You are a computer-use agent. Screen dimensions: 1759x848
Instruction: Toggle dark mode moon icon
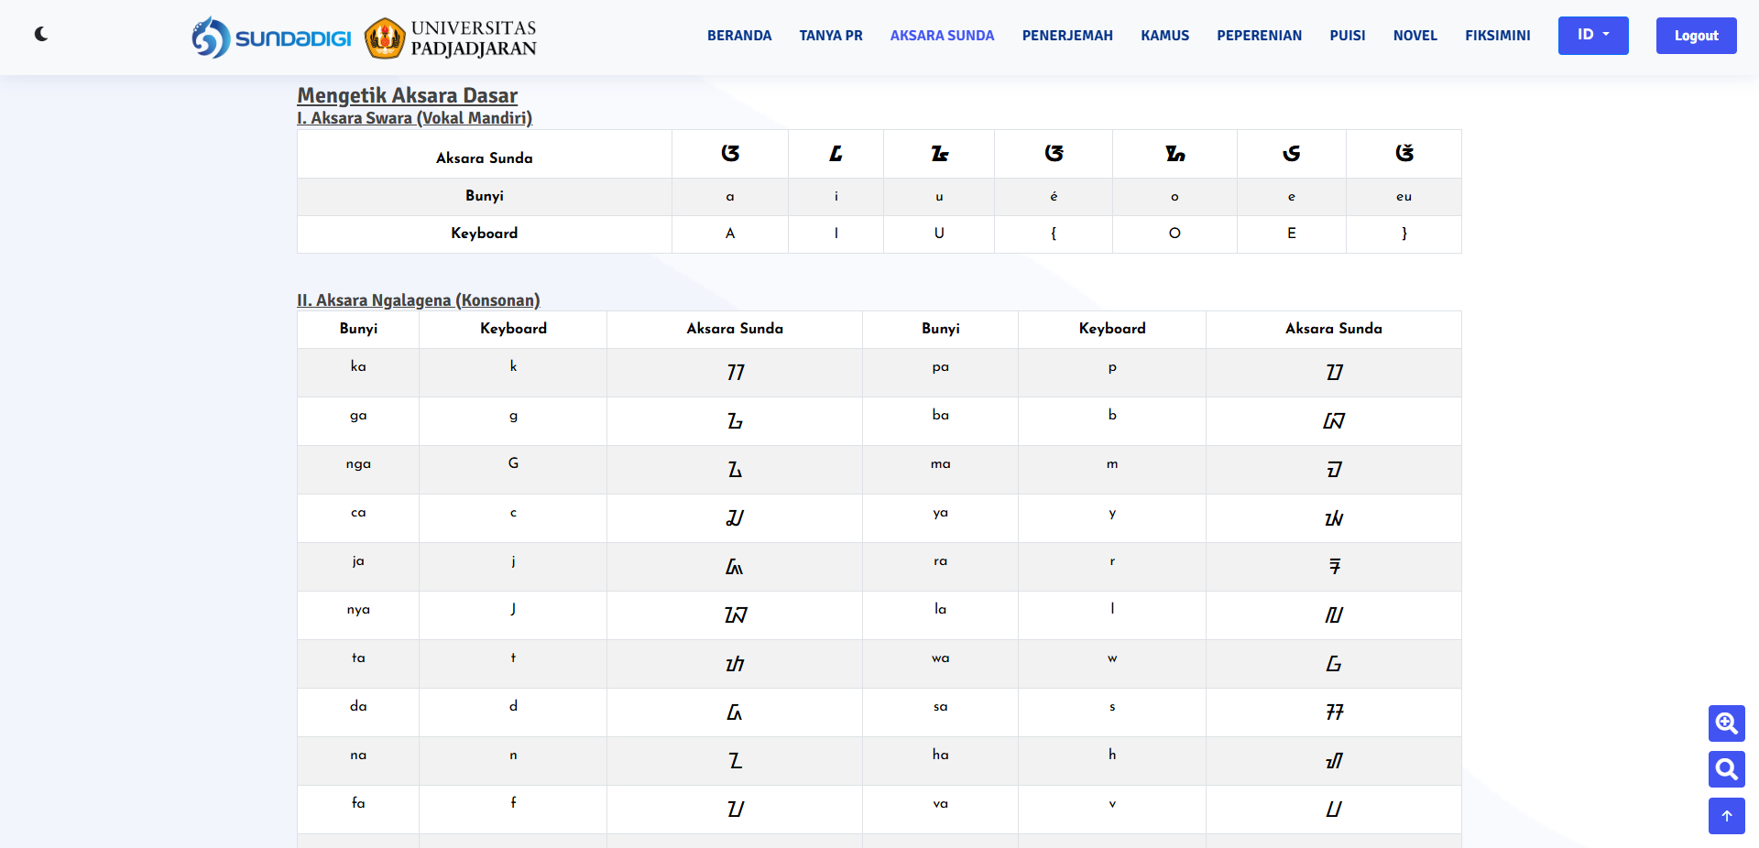click(x=41, y=34)
